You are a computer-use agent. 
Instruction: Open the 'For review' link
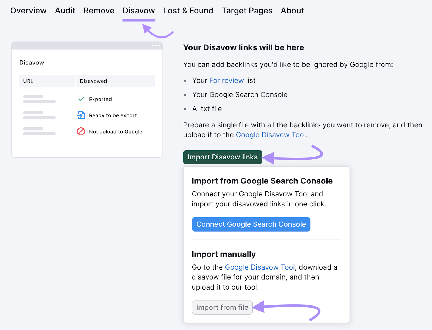coord(226,80)
